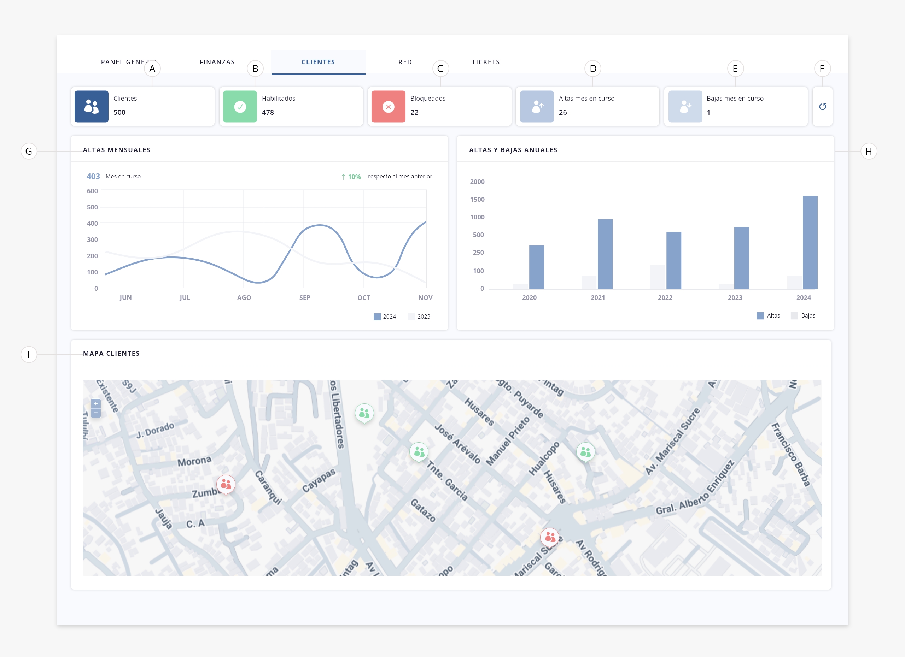Image resolution: width=905 pixels, height=657 pixels.
Task: Zoom in on the client map
Action: coord(96,403)
